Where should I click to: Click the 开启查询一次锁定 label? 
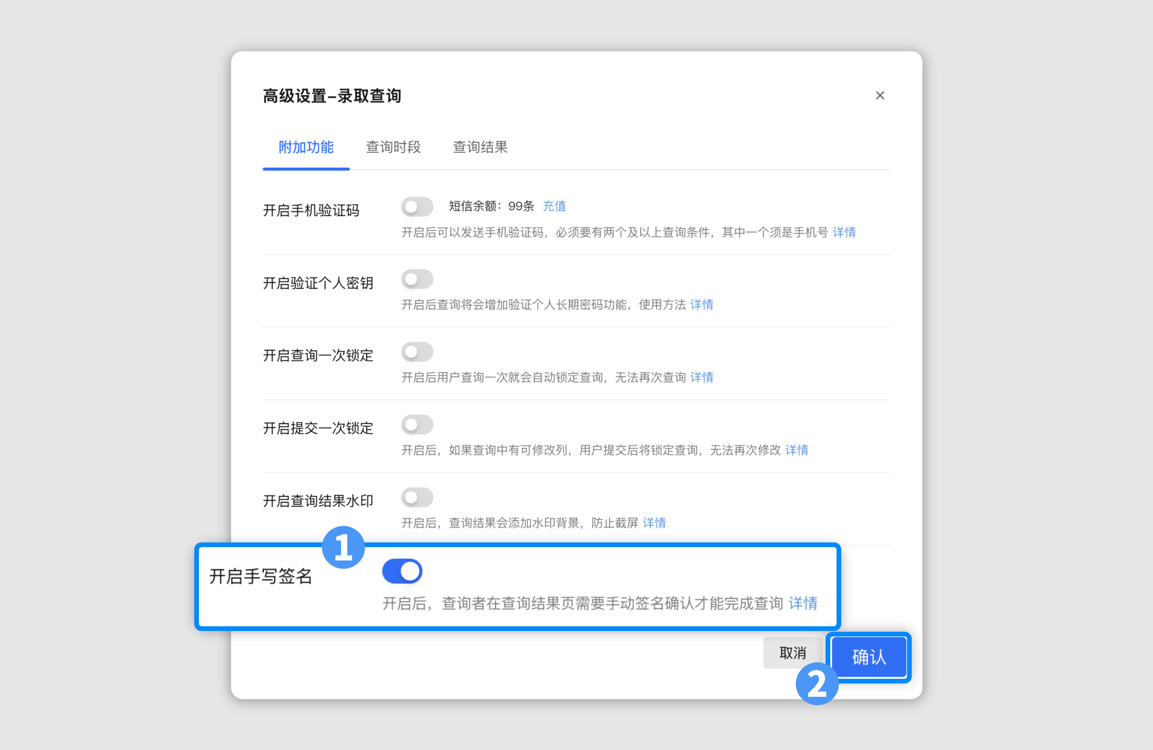[318, 355]
